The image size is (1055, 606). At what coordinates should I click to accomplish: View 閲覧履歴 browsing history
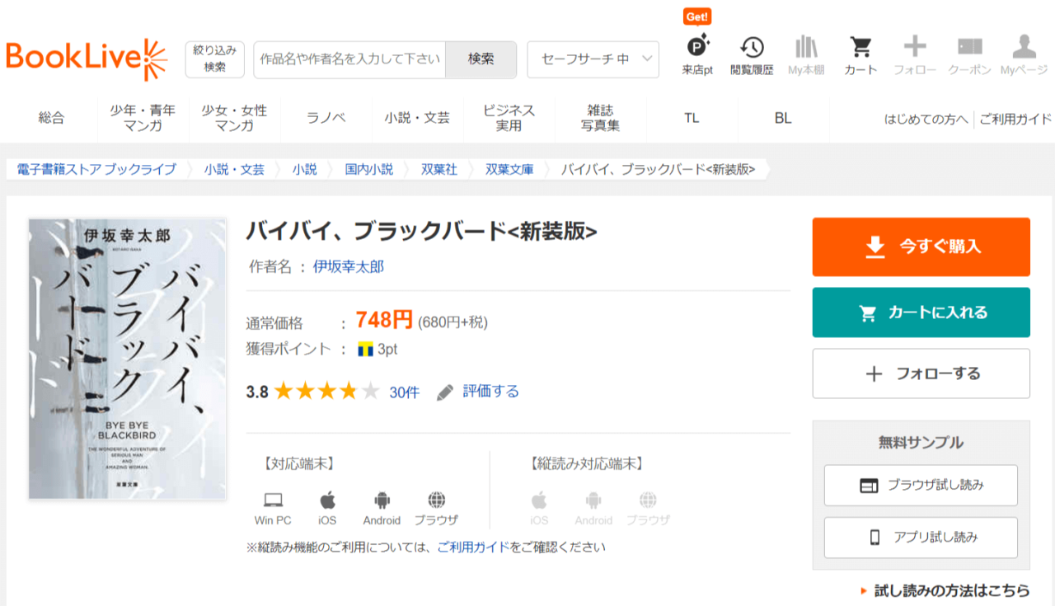point(752,55)
